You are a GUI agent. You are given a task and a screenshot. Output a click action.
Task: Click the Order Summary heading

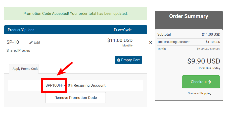(x=189, y=16)
